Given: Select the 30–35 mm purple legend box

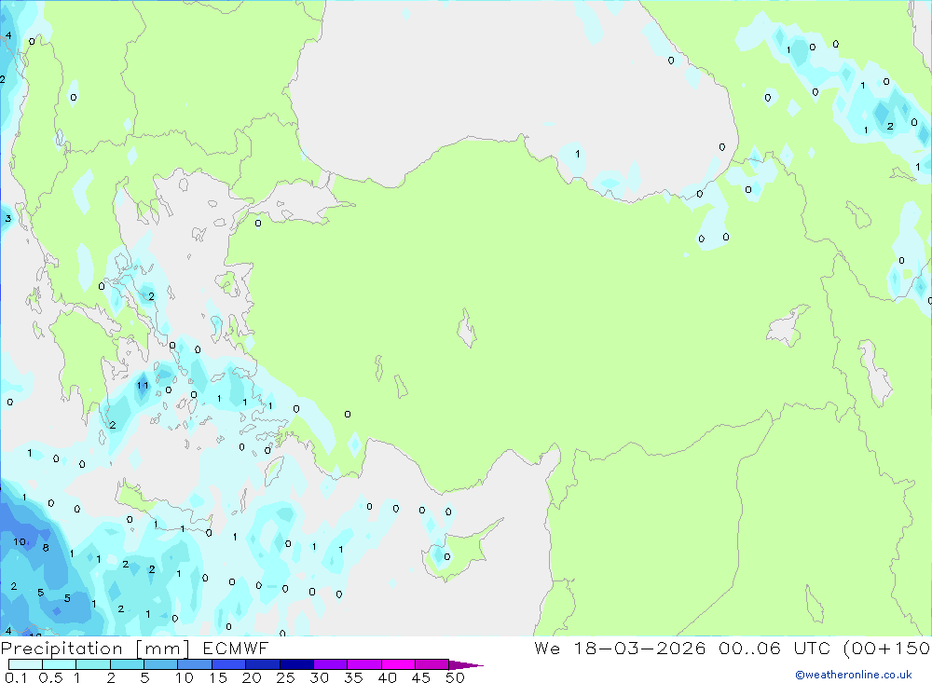Looking at the screenshot, I should click(x=331, y=664).
